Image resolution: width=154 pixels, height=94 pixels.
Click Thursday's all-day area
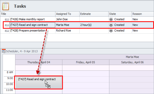[x=39, y=68]
